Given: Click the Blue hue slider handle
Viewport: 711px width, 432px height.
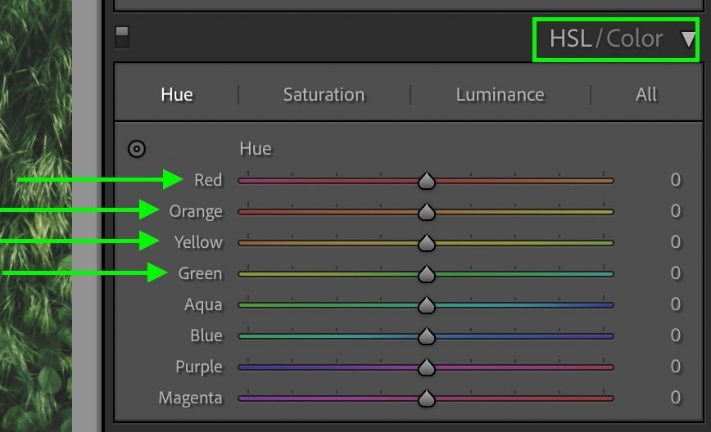Looking at the screenshot, I should pos(426,336).
